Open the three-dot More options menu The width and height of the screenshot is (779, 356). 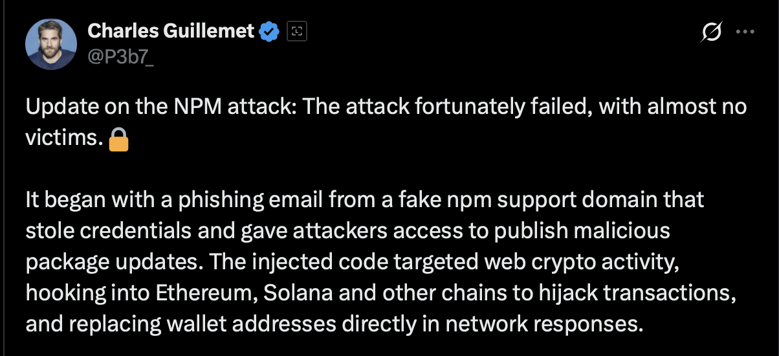pyautogui.click(x=745, y=32)
